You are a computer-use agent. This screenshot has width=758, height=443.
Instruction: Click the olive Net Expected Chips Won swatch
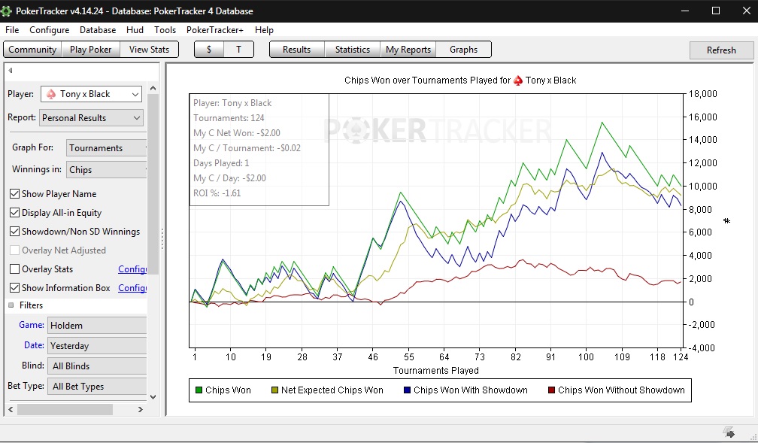[x=274, y=390]
